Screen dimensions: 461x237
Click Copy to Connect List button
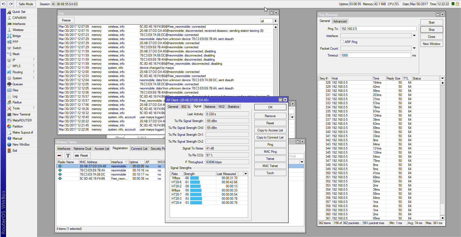(270, 137)
